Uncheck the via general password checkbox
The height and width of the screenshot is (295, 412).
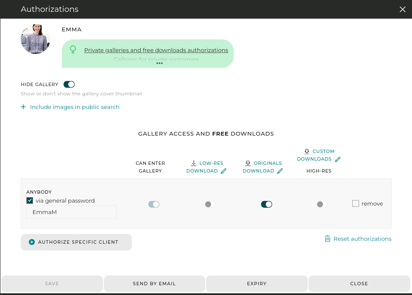29,200
